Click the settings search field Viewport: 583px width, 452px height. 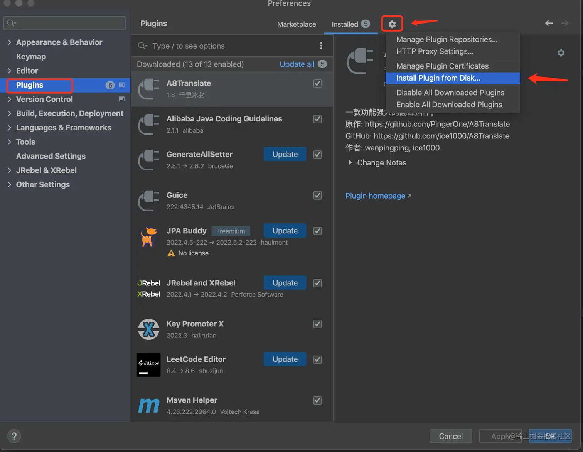[64, 23]
